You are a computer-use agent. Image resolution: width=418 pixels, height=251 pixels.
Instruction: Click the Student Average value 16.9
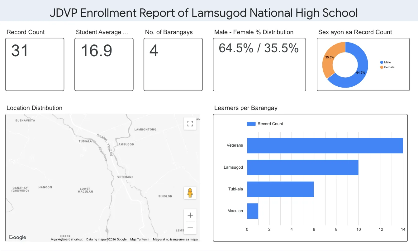[x=97, y=51]
